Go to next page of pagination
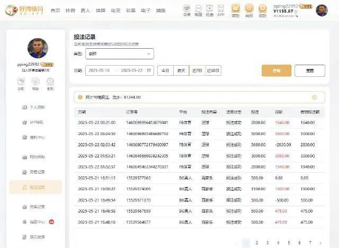Viewport: 339px width, 248px height. tap(320, 243)
